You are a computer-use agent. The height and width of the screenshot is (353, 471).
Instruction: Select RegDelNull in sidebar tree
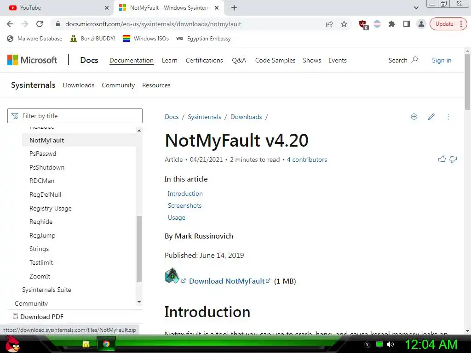click(x=45, y=194)
